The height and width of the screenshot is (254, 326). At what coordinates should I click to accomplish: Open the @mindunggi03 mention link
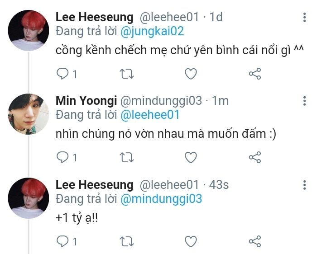point(161,199)
